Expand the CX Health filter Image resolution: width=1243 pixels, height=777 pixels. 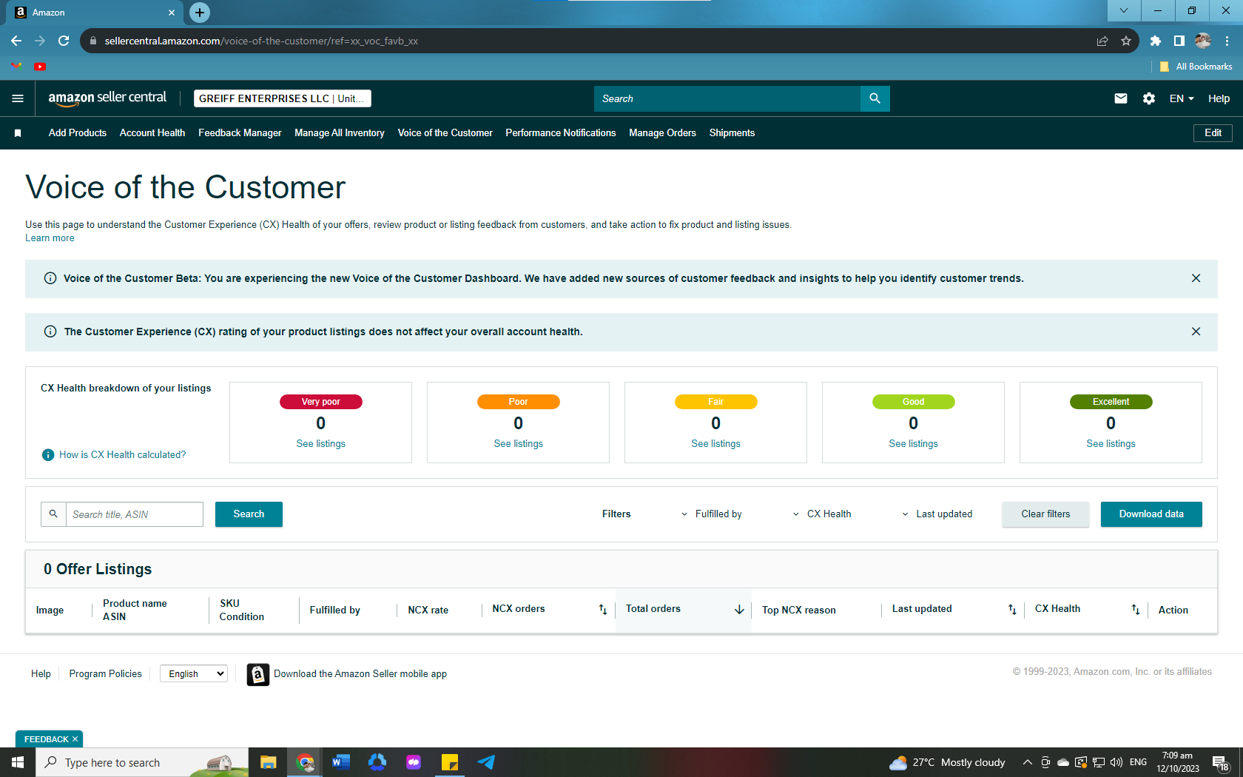822,514
